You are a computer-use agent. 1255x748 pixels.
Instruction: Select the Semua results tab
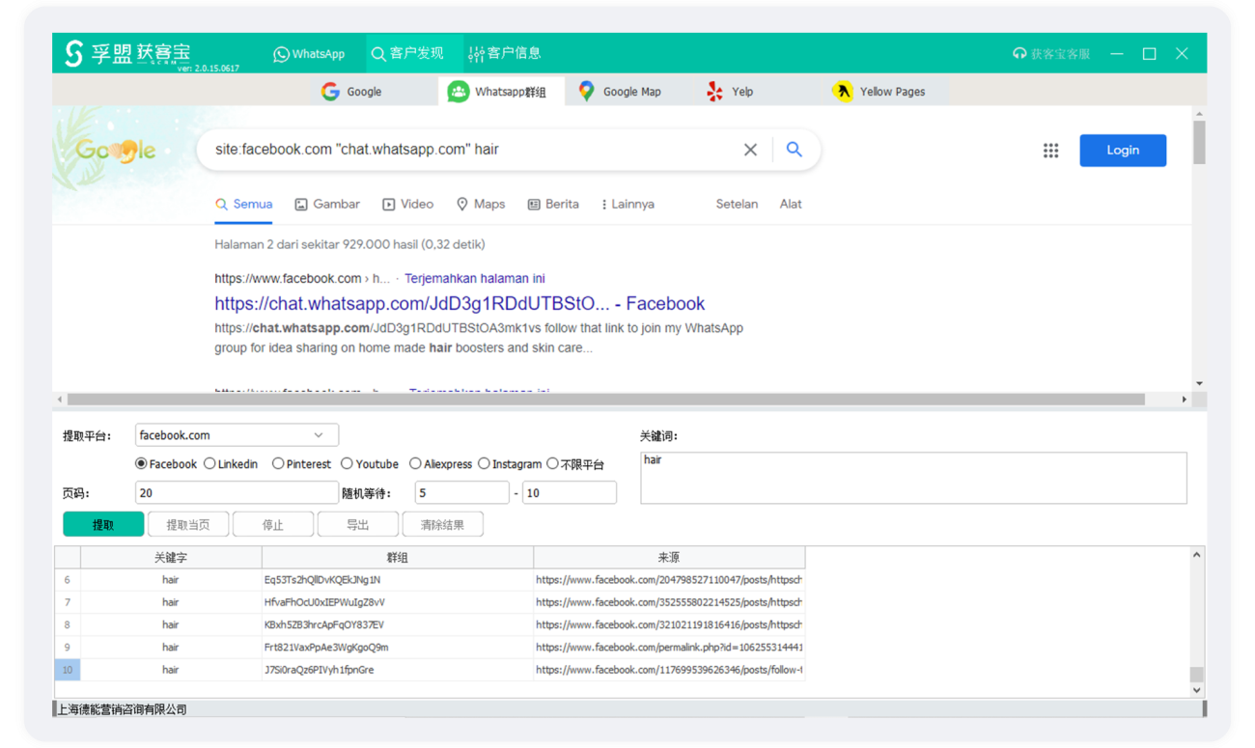click(x=243, y=205)
